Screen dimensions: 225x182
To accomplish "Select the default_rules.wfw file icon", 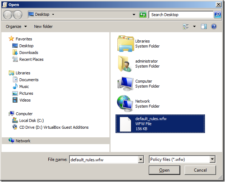I will click(126, 124).
